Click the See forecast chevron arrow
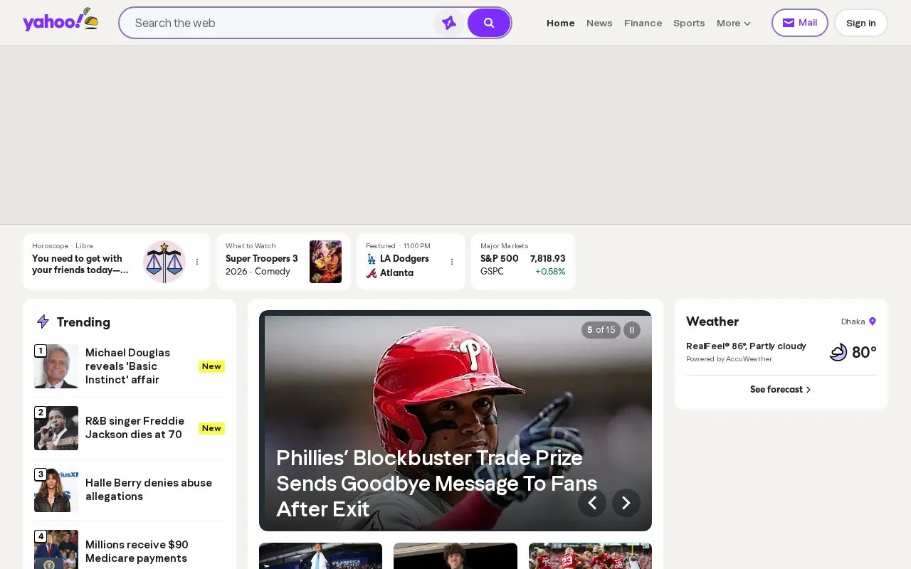 tap(809, 390)
